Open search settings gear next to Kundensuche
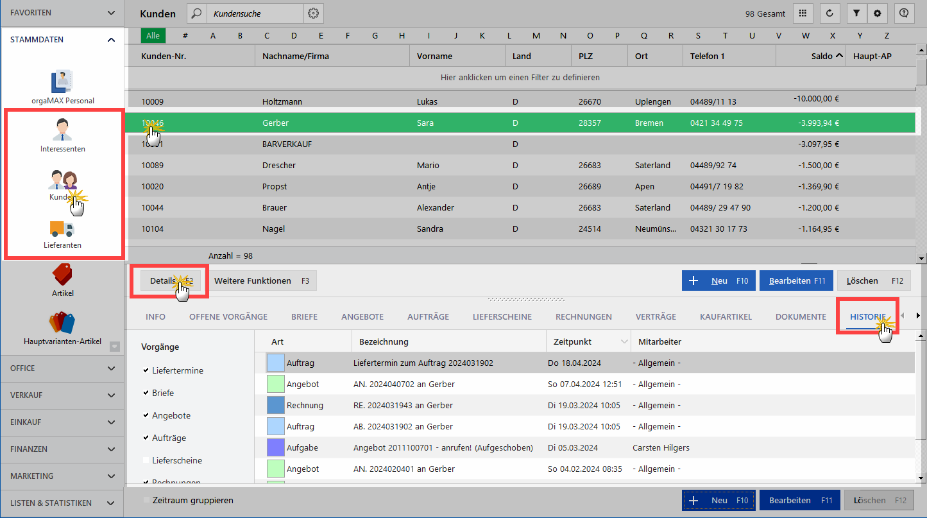The image size is (927, 518). pos(313,13)
